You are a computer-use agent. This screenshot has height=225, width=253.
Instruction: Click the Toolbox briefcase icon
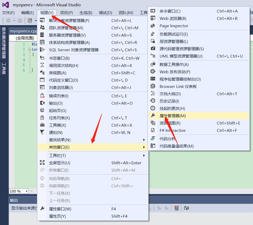[42, 125]
